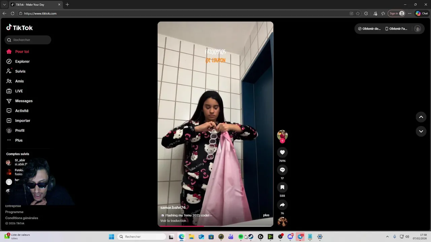Image resolution: width=431 pixels, height=242 pixels.
Task: Bookmark the video to favorites
Action: (x=282, y=187)
